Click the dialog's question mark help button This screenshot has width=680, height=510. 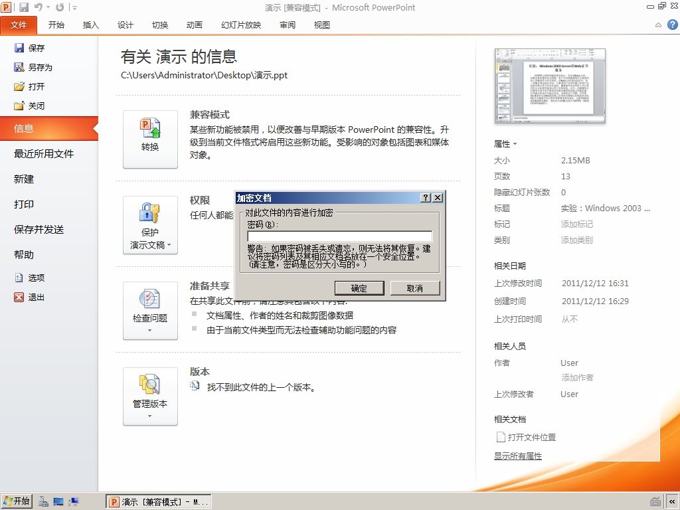pos(426,198)
